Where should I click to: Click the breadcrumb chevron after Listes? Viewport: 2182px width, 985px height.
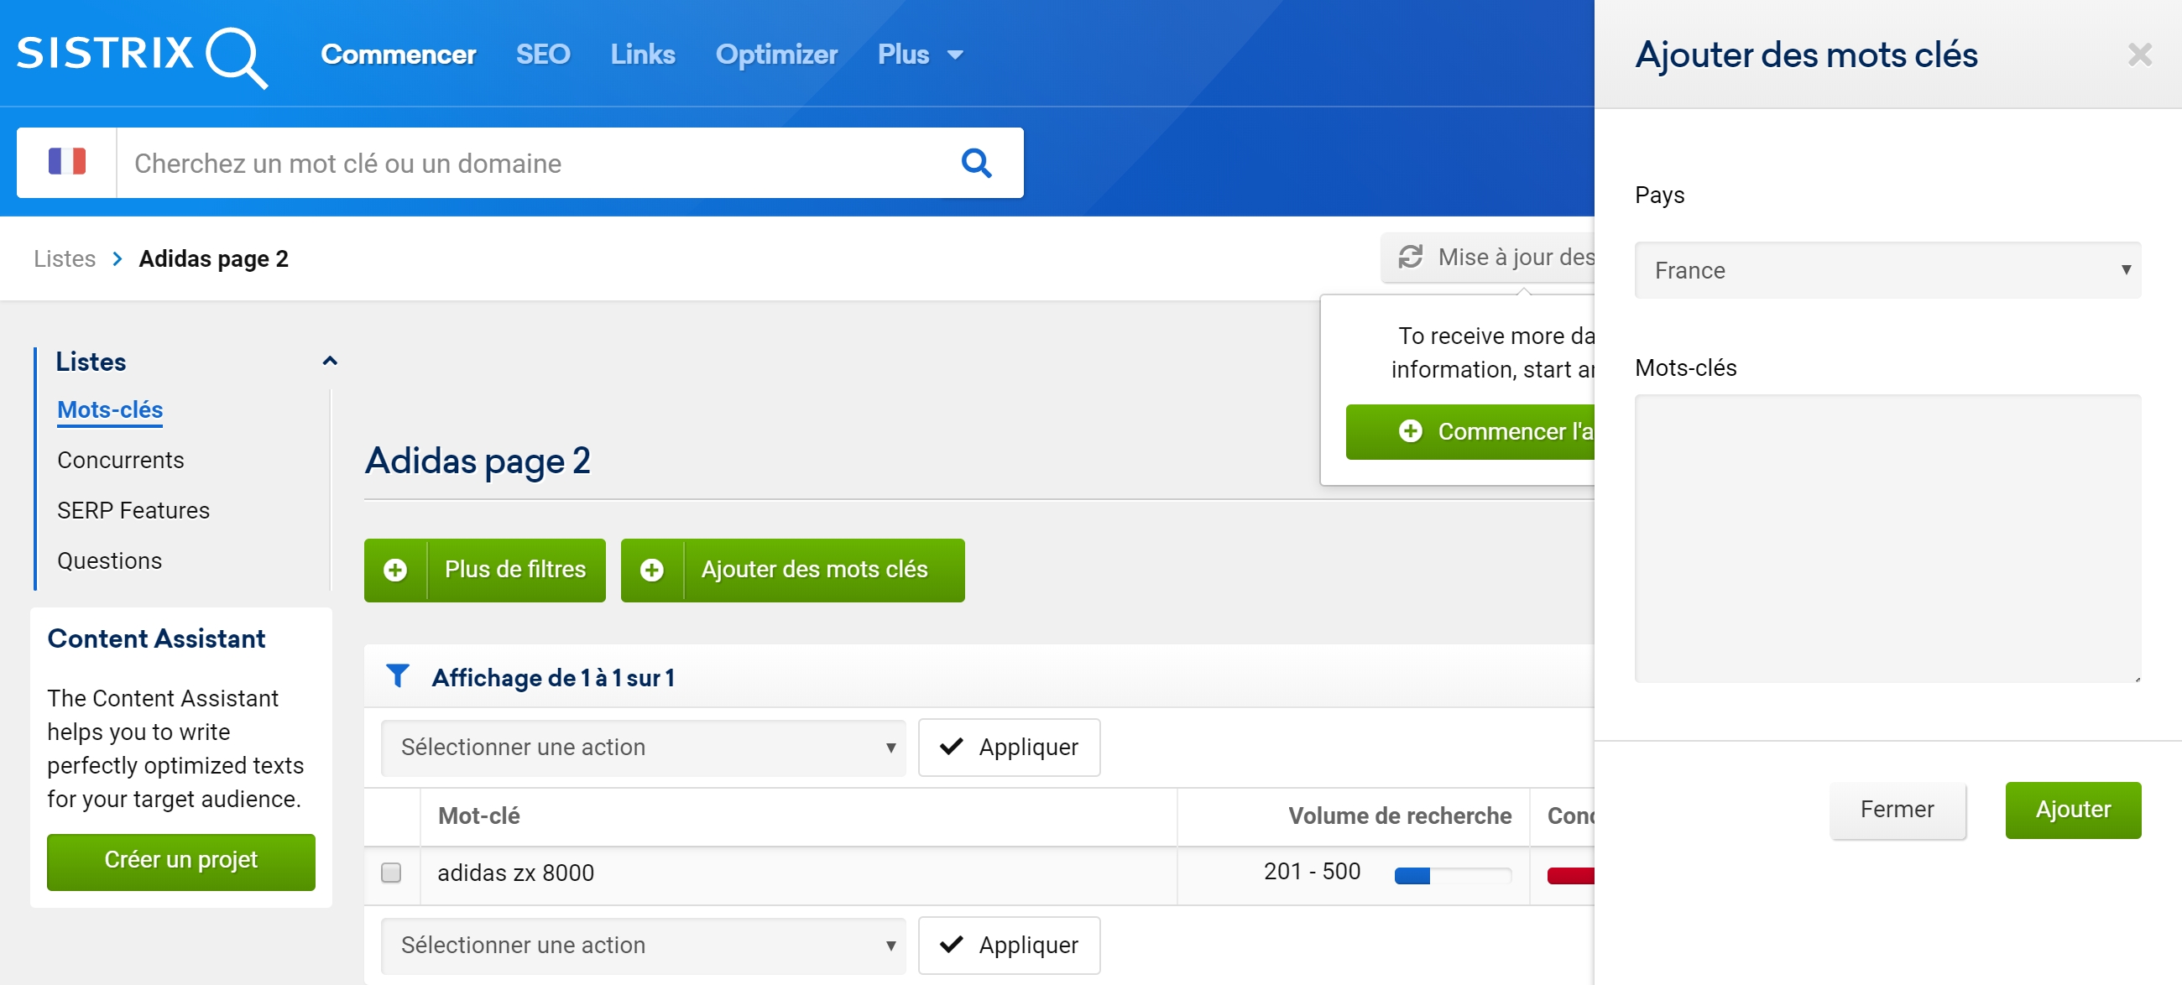click(x=117, y=258)
